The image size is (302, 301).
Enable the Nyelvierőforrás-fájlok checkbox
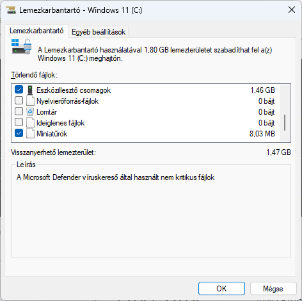click(x=19, y=101)
